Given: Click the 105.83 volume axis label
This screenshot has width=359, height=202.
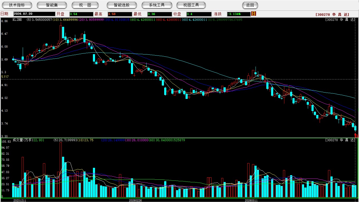Looking at the screenshot, I should tap(6, 142).
